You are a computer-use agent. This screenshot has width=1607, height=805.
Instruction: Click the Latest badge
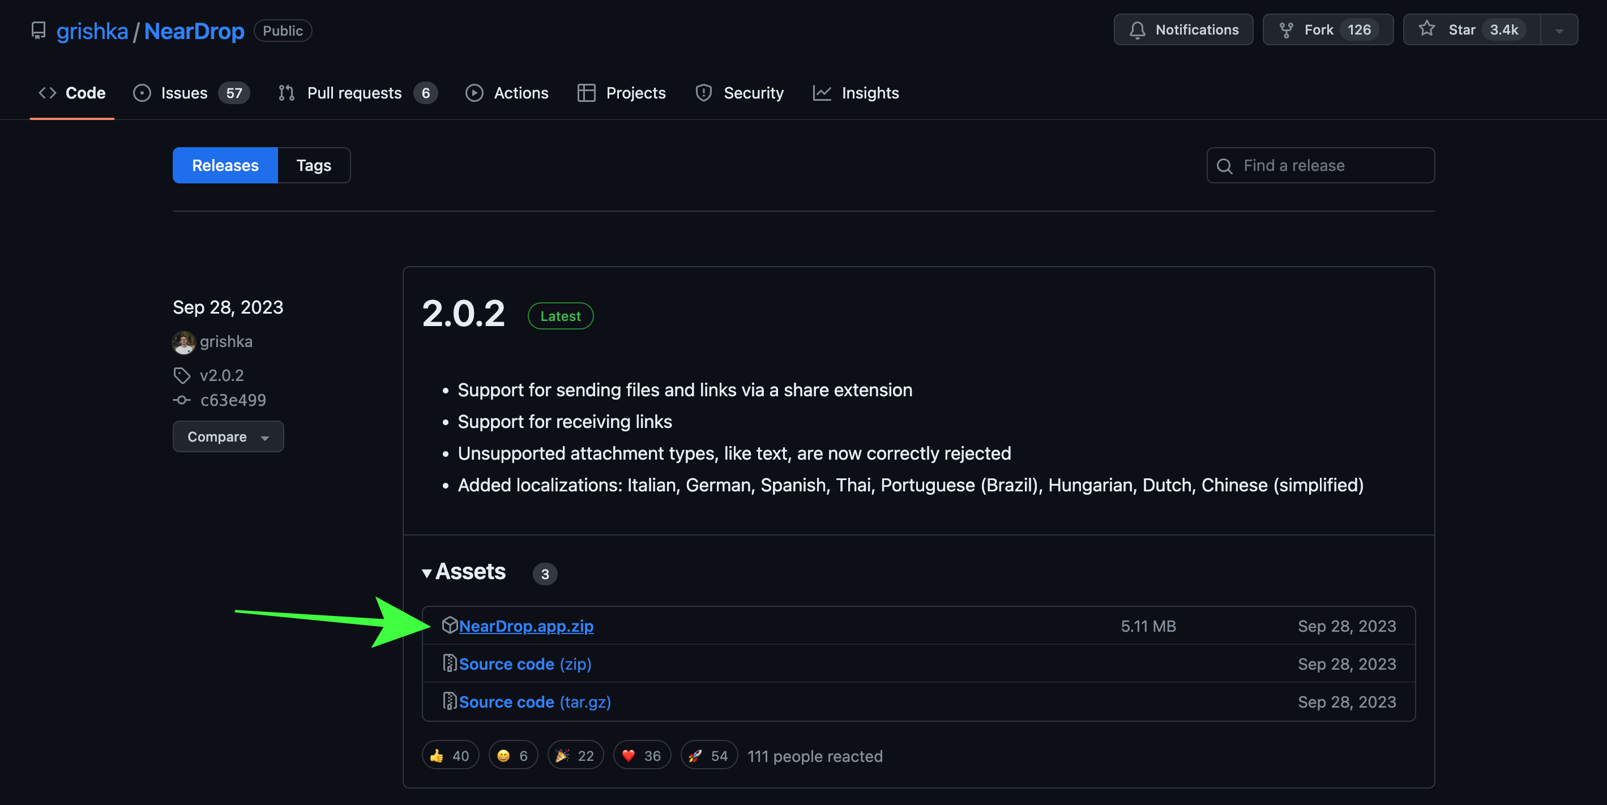(x=560, y=316)
